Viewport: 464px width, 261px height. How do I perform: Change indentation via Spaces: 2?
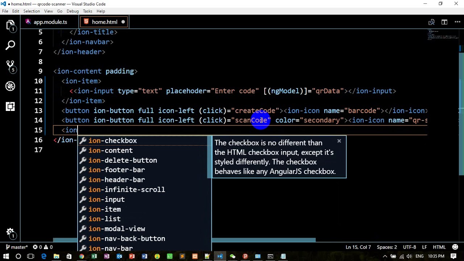tap(387, 247)
